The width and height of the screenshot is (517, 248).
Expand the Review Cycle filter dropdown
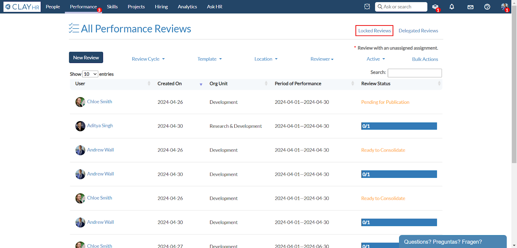pos(148,59)
